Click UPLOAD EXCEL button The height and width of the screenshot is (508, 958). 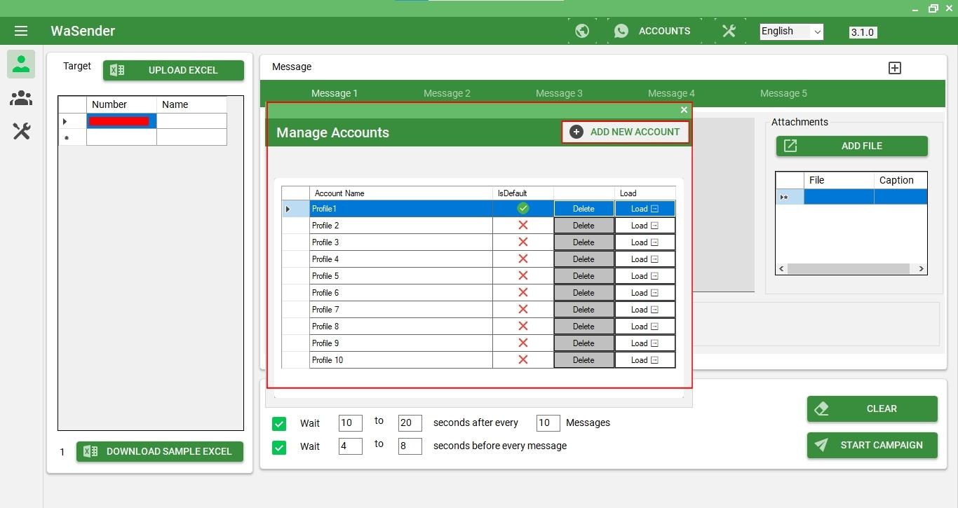(x=173, y=70)
